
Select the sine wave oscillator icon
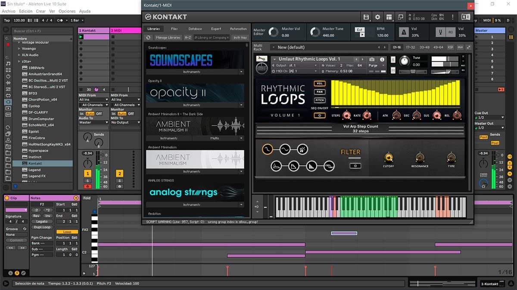[x=268, y=149]
